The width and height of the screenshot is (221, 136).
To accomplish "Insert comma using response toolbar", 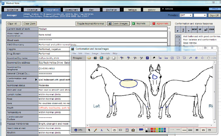I will (178, 29).
